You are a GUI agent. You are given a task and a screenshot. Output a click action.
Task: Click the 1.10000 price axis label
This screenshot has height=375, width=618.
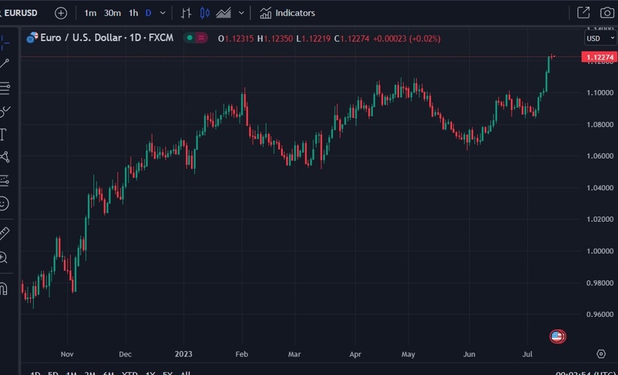[600, 93]
